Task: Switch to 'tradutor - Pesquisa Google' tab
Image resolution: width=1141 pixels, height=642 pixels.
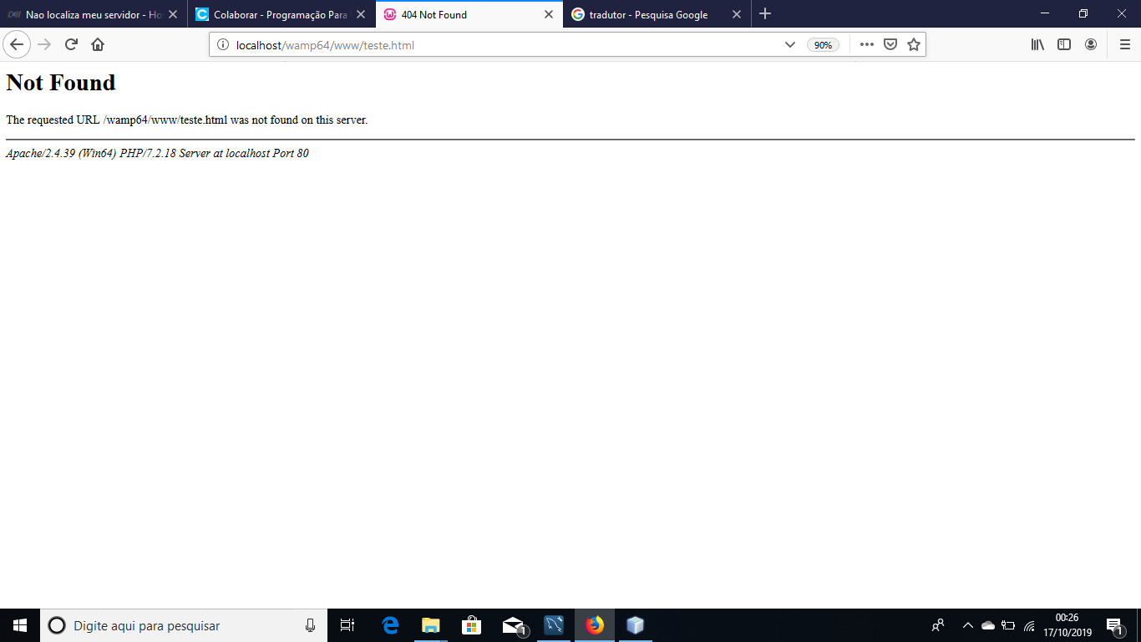Action: (x=657, y=14)
